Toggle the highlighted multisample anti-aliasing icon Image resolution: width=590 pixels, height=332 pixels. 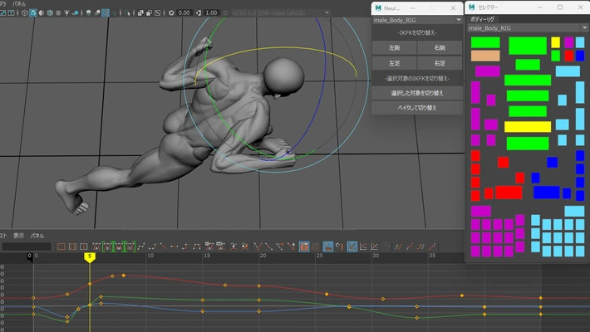(106, 12)
